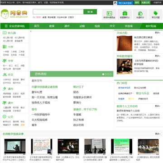Expand 更多+ for 名师教学视频录像
The height and width of the screenshot is (163, 163).
pos(158,134)
